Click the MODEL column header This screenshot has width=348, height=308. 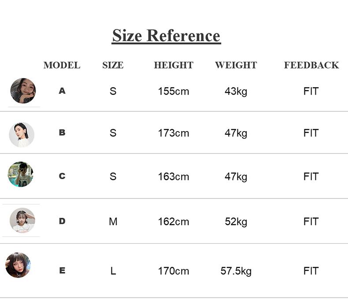coord(62,65)
